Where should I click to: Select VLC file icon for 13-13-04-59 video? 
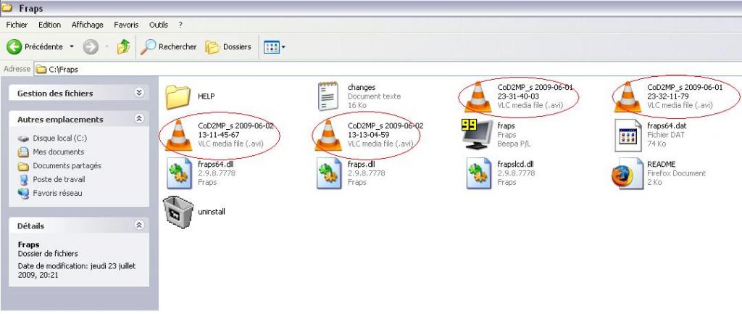328,136
